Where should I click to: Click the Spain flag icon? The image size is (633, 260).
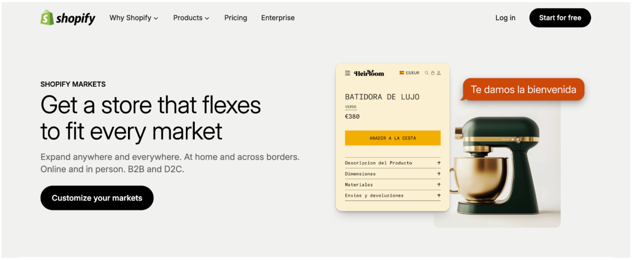pyautogui.click(x=402, y=73)
